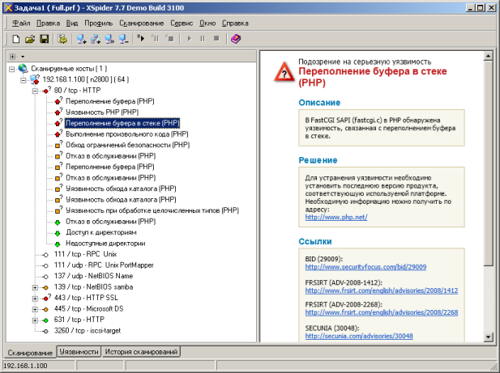Viewport: 500px width, 373px height.
Task: Click the orange square icon of "Обход ограничений безопасности"
Action: click(x=58, y=146)
